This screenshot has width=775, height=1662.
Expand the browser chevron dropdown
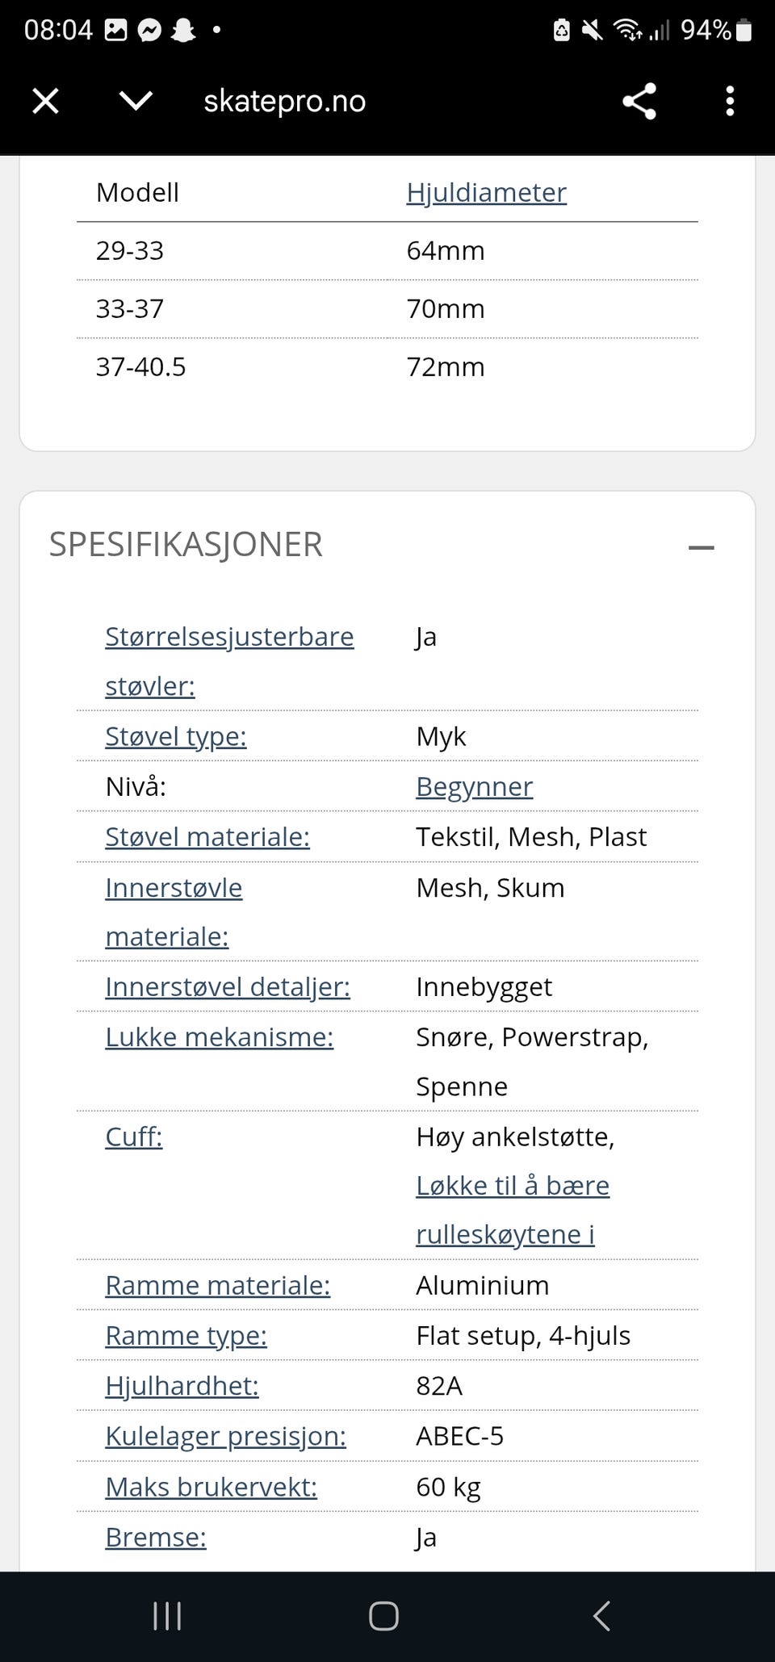click(136, 101)
